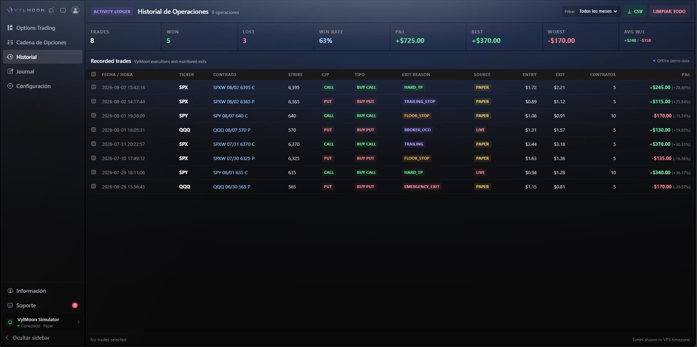Open notifications from the bell icon
The image size is (697, 347).
[51, 10]
